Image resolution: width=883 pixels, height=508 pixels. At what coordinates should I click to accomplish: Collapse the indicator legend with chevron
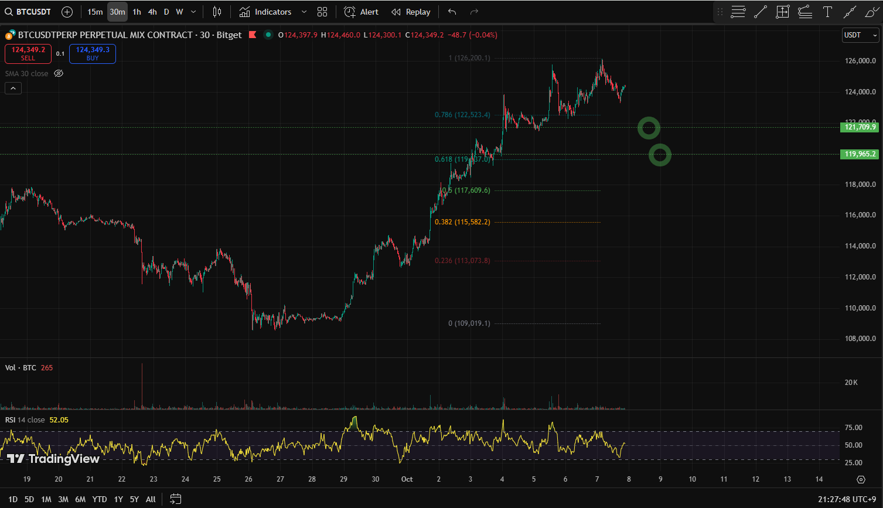coord(13,88)
